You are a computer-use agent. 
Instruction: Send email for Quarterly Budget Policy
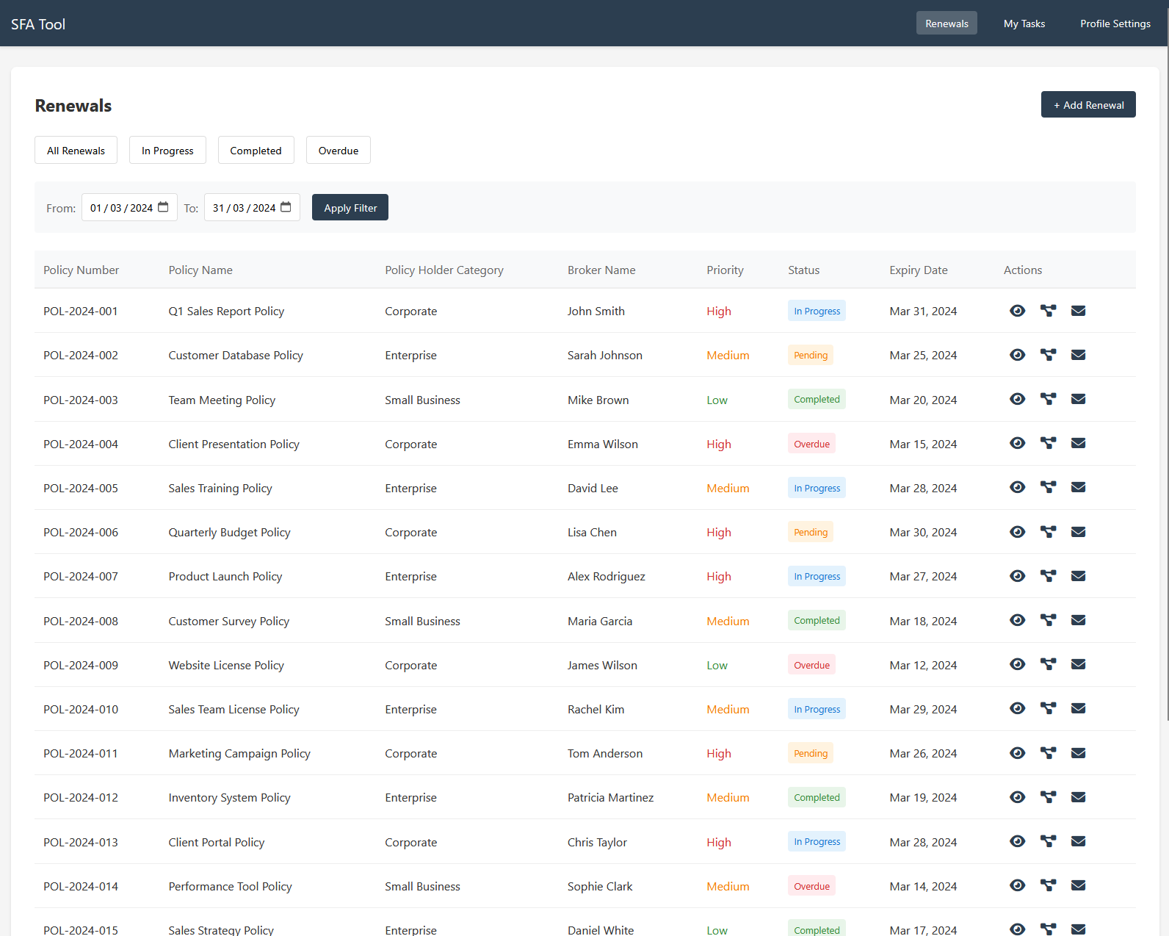pos(1078,532)
